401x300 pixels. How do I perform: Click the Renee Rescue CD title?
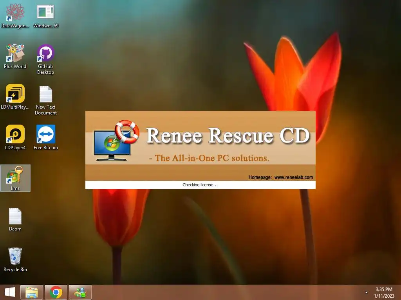(x=228, y=136)
